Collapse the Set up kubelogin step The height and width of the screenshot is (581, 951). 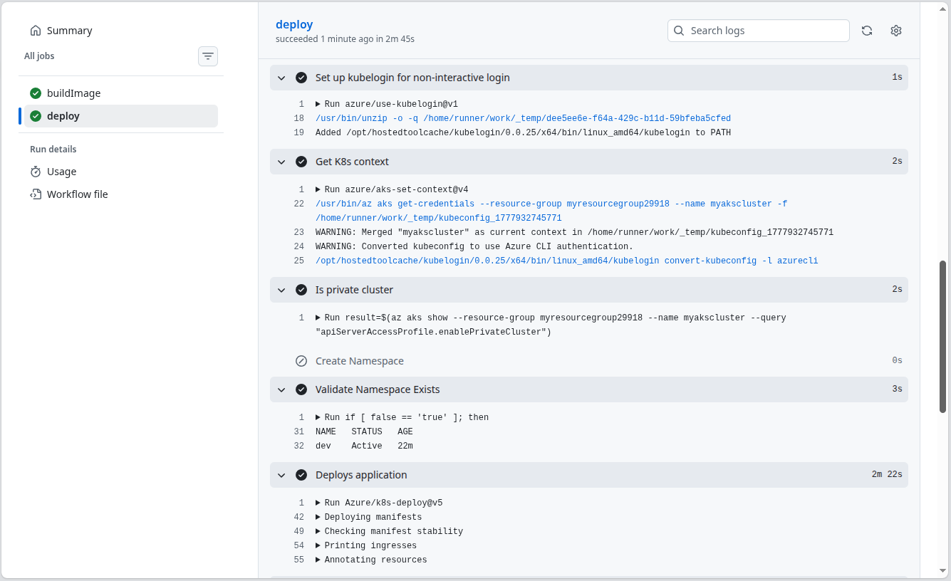(281, 78)
